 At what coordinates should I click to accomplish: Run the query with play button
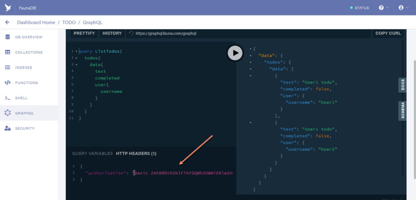coord(235,53)
